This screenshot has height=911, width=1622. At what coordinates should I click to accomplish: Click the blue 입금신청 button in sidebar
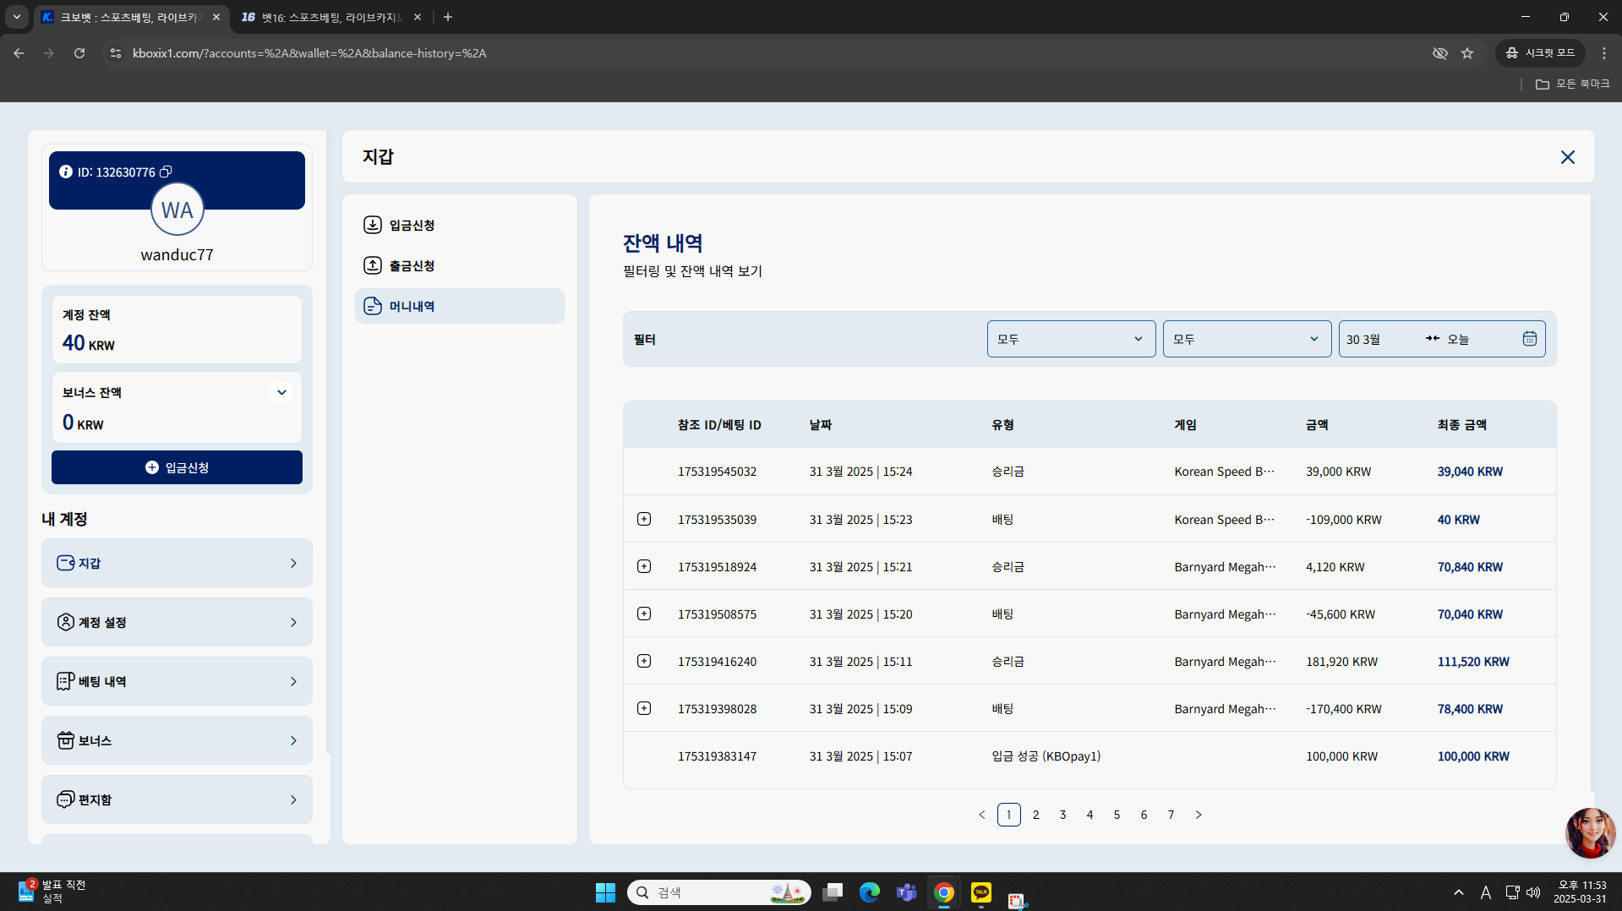click(177, 467)
